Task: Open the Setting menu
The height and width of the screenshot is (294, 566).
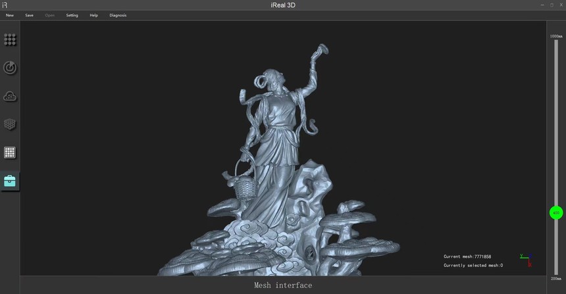Action: point(72,15)
